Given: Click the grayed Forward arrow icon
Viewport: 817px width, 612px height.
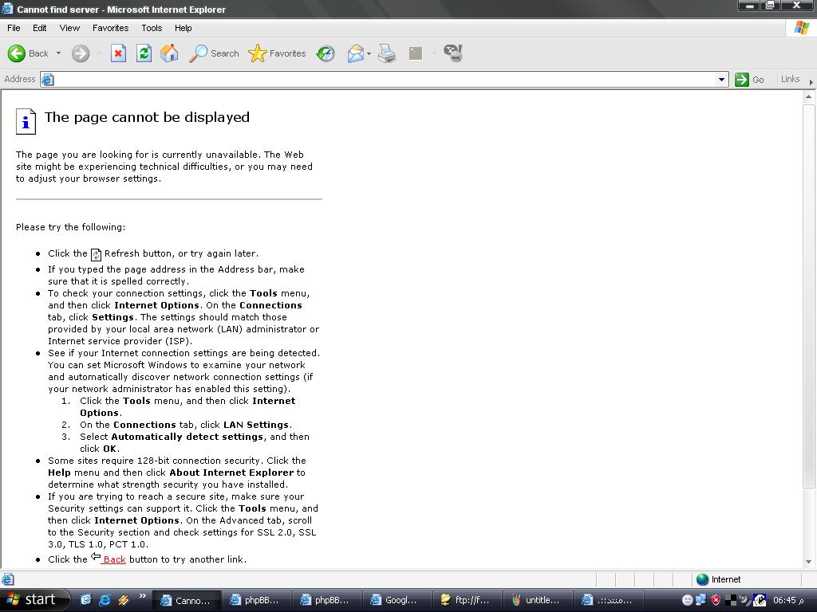Looking at the screenshot, I should pos(81,53).
